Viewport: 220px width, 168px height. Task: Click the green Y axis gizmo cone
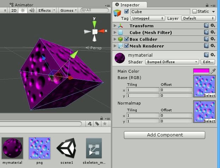pos(94,24)
